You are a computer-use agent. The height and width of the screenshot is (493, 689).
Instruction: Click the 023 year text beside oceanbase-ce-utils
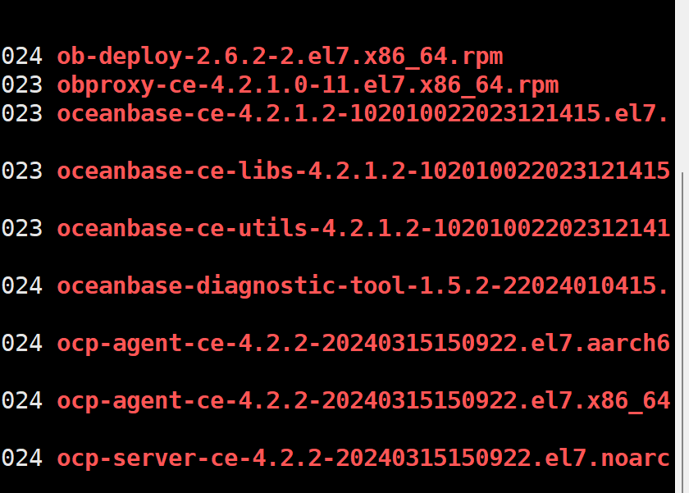22,229
